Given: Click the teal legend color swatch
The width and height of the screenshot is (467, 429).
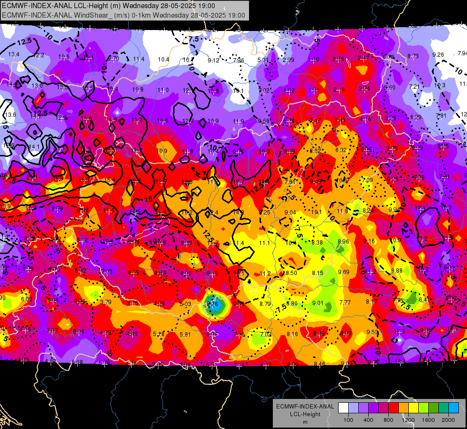Looking at the screenshot, I should (444, 408).
